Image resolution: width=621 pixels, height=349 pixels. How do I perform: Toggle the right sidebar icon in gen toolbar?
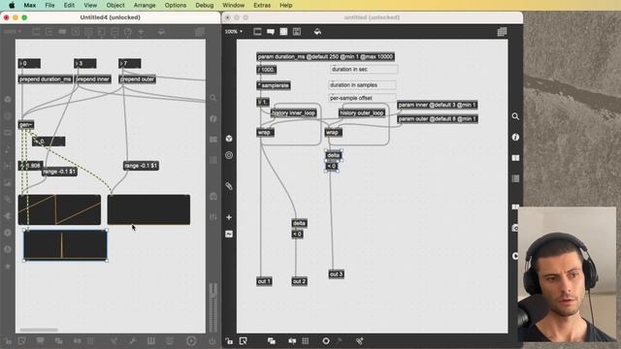(502, 32)
